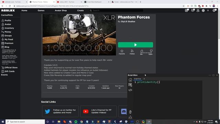The height and width of the screenshot is (124, 220).
Task: Select the Script Ware script tab
Action: [x=137, y=79]
